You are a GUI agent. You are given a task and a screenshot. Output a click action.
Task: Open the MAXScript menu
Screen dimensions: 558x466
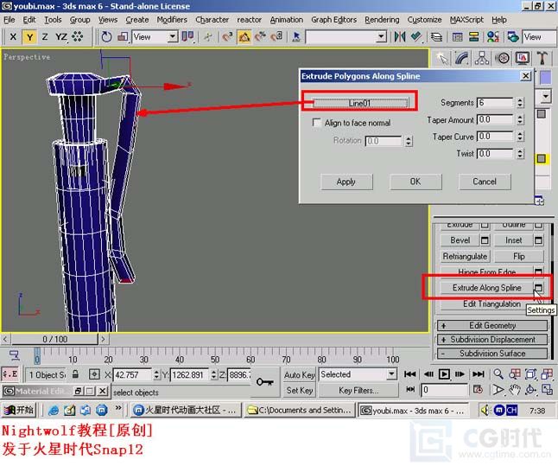[x=466, y=20]
